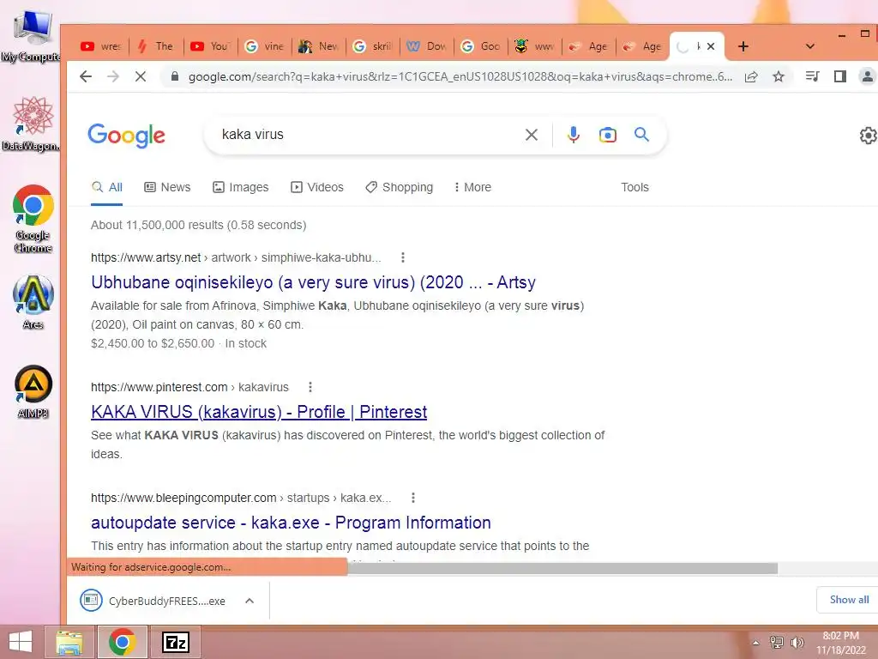Switch to the Images tab

click(241, 188)
